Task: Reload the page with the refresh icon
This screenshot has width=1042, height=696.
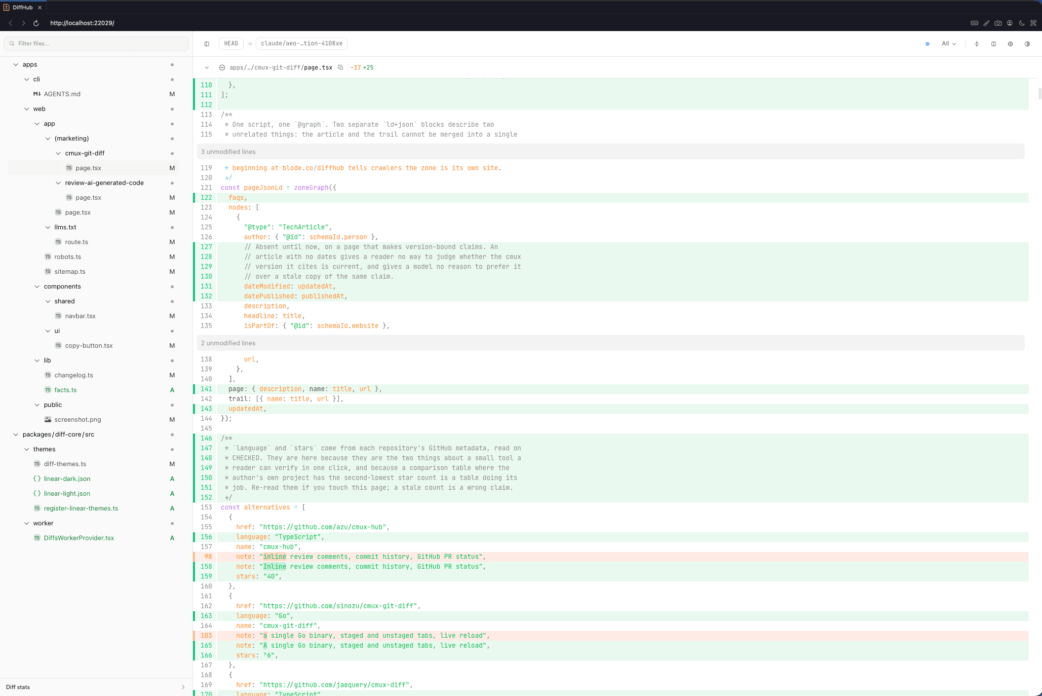Action: click(36, 23)
